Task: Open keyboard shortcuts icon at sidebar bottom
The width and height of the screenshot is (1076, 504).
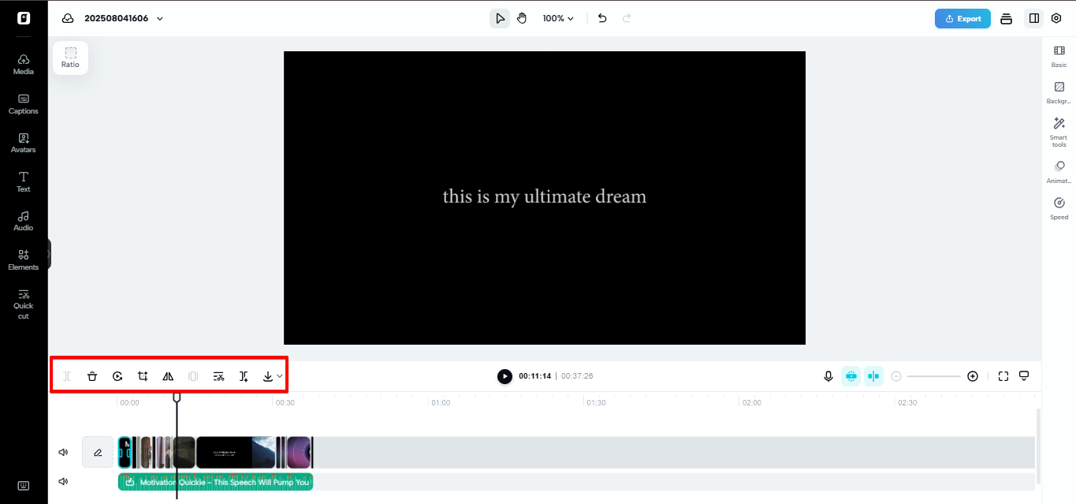Action: pos(24,485)
